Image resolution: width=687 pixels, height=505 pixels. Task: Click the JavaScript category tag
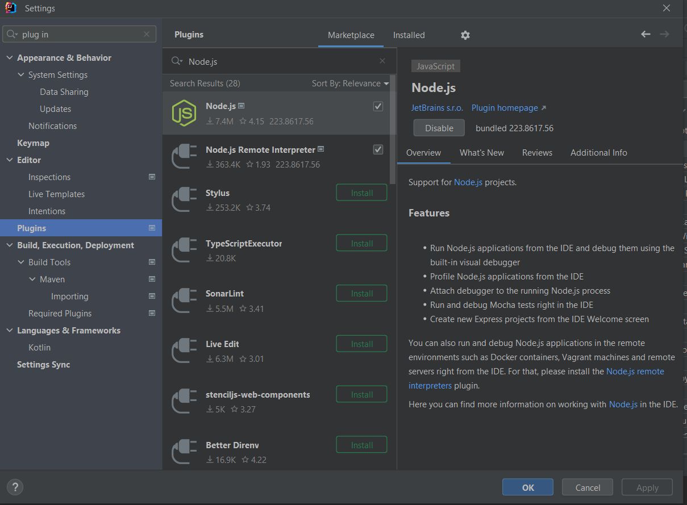tap(436, 66)
